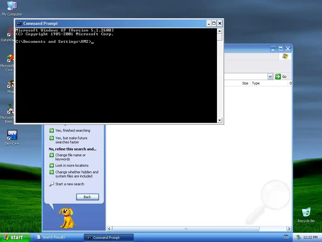This screenshot has width=322, height=242.
Task: Open the Start menu
Action: 15,237
